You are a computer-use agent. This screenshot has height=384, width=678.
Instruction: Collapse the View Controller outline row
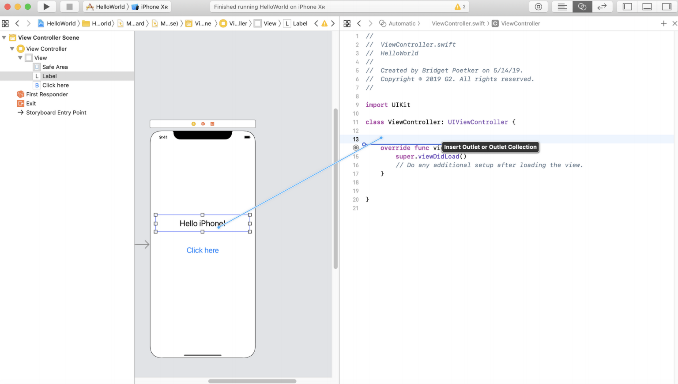[x=12, y=49]
